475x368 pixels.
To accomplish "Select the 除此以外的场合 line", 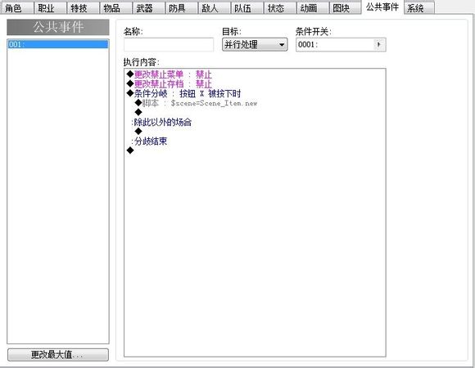I will pyautogui.click(x=255, y=122).
